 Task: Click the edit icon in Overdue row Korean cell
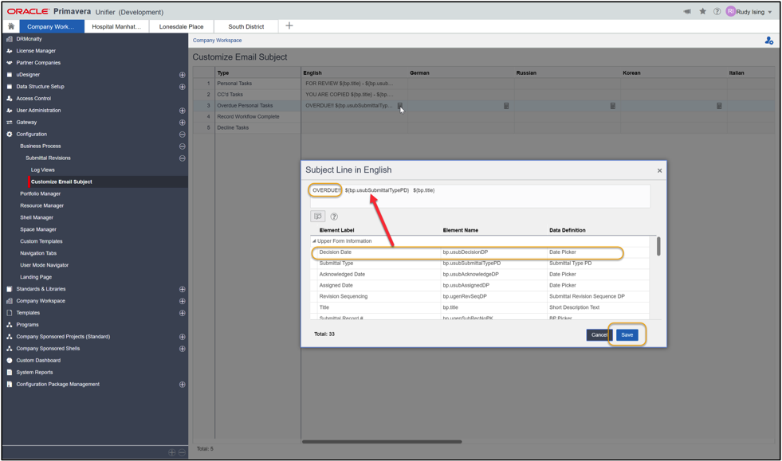tap(719, 106)
